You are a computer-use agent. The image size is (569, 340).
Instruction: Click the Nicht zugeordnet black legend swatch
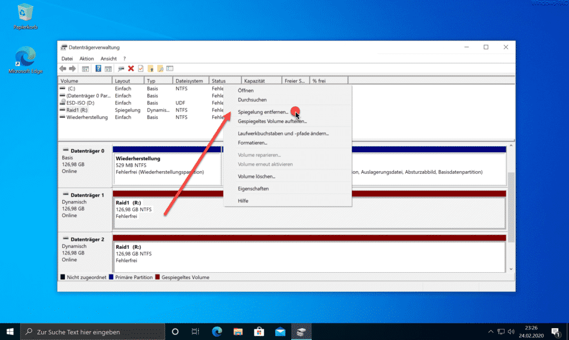tap(62, 277)
